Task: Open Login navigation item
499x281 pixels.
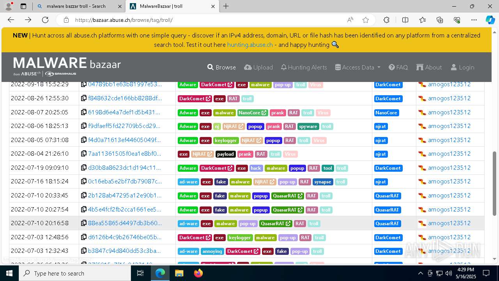Action: [x=462, y=67]
